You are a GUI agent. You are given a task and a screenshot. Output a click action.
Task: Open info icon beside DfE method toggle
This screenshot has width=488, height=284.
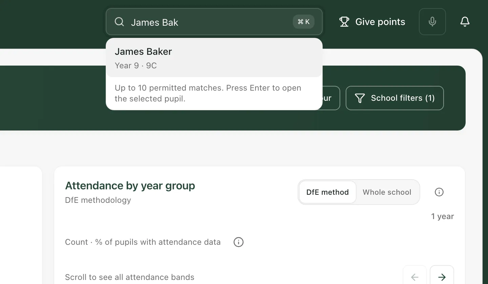pos(439,192)
